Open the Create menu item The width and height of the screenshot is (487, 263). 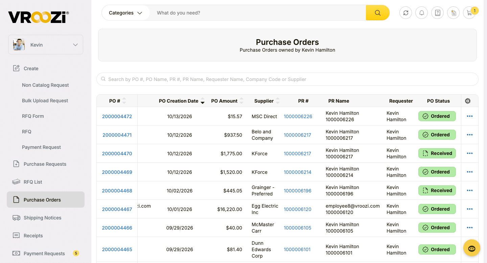(31, 69)
